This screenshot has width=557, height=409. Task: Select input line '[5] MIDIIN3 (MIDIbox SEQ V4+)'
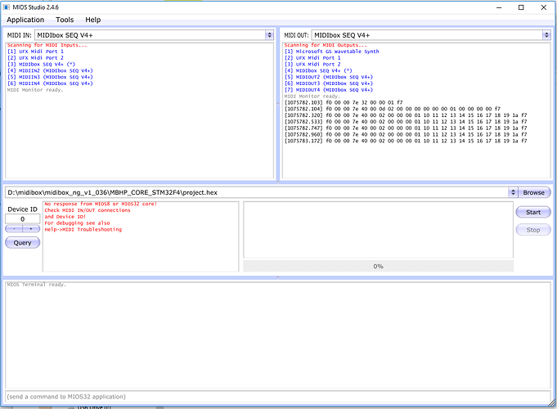pos(50,77)
